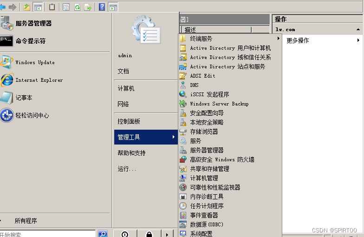Image resolution: width=364 pixels, height=237 pixels.
Task: Open Storage Explorer (存储浏览器)
Action: point(230,132)
